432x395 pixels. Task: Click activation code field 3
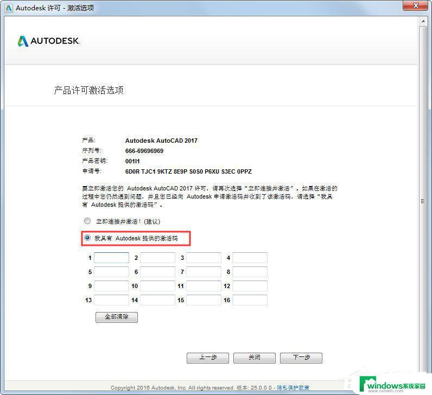tap(204, 258)
